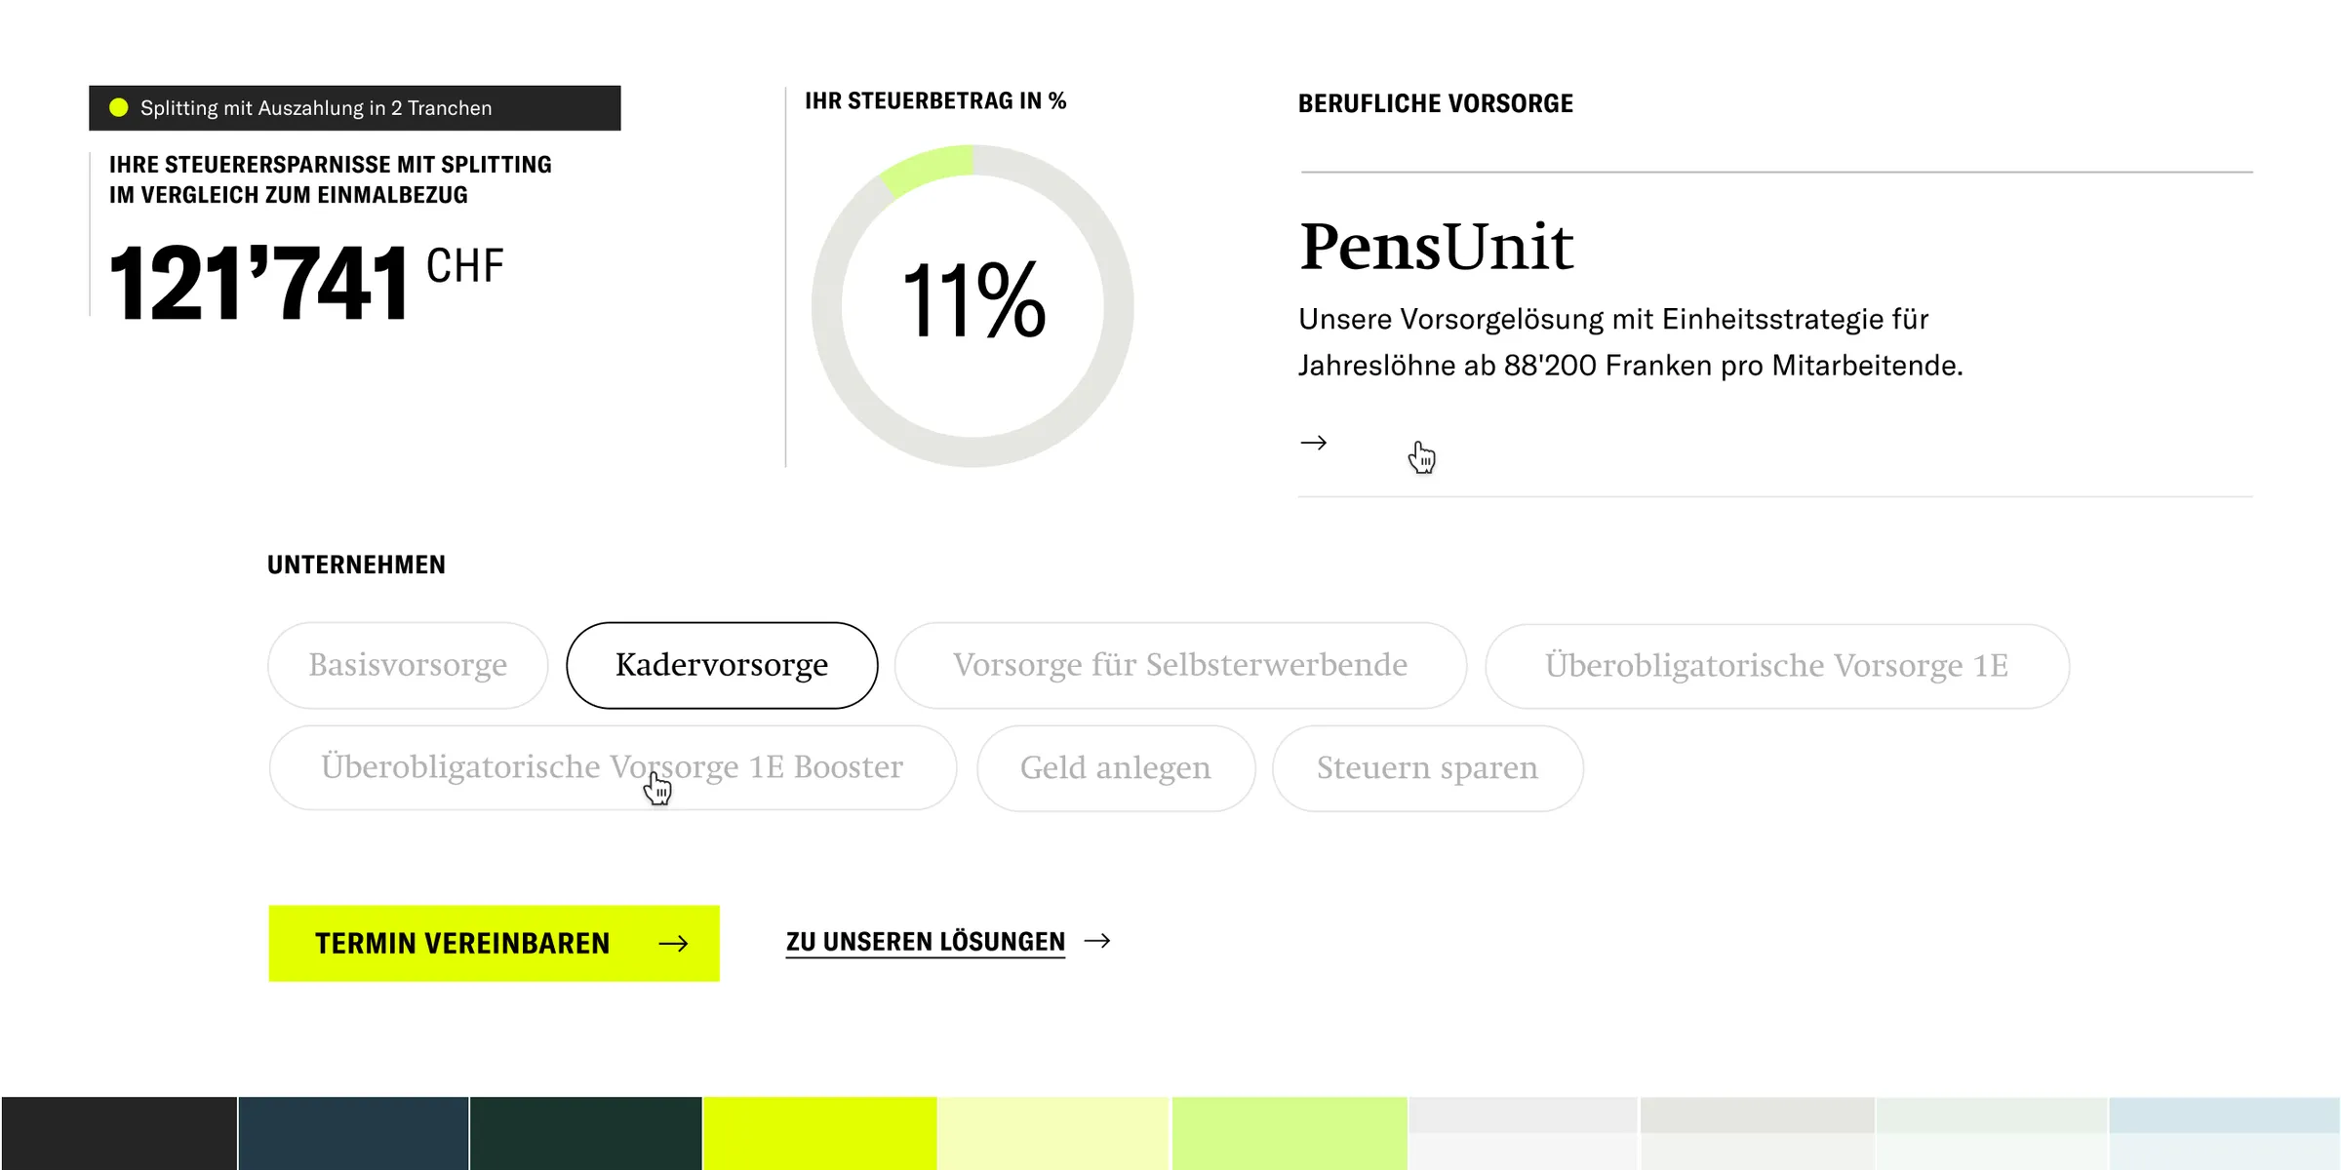
Task: Open the Zu unseren Lösungen link
Action: (x=925, y=942)
